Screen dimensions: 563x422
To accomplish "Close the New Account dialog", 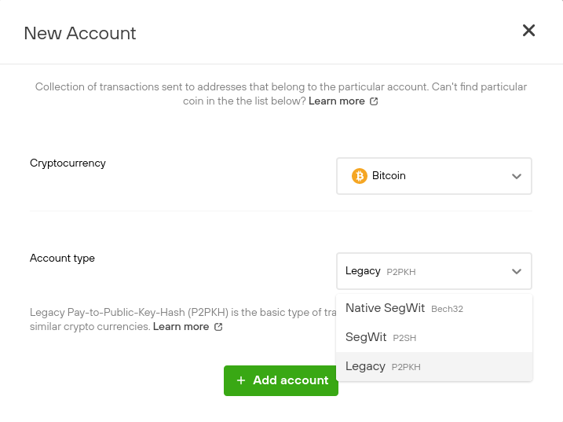I will 528,31.
